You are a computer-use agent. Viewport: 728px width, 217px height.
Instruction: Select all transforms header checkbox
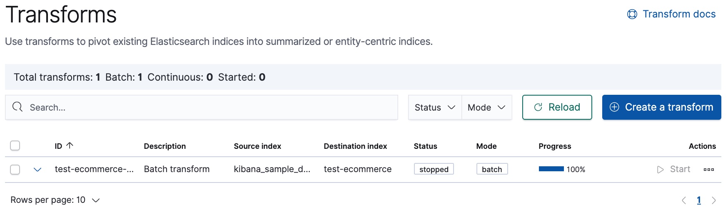tap(15, 145)
